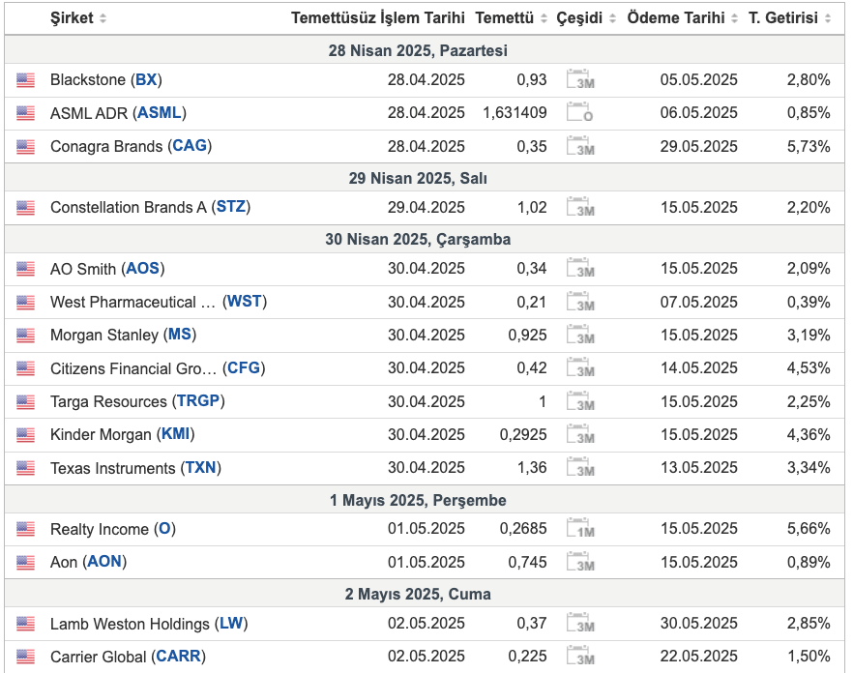Image resolution: width=853 pixels, height=673 pixels.
Task: Sort by T. Getirisi column arrows
Action: click(x=828, y=18)
